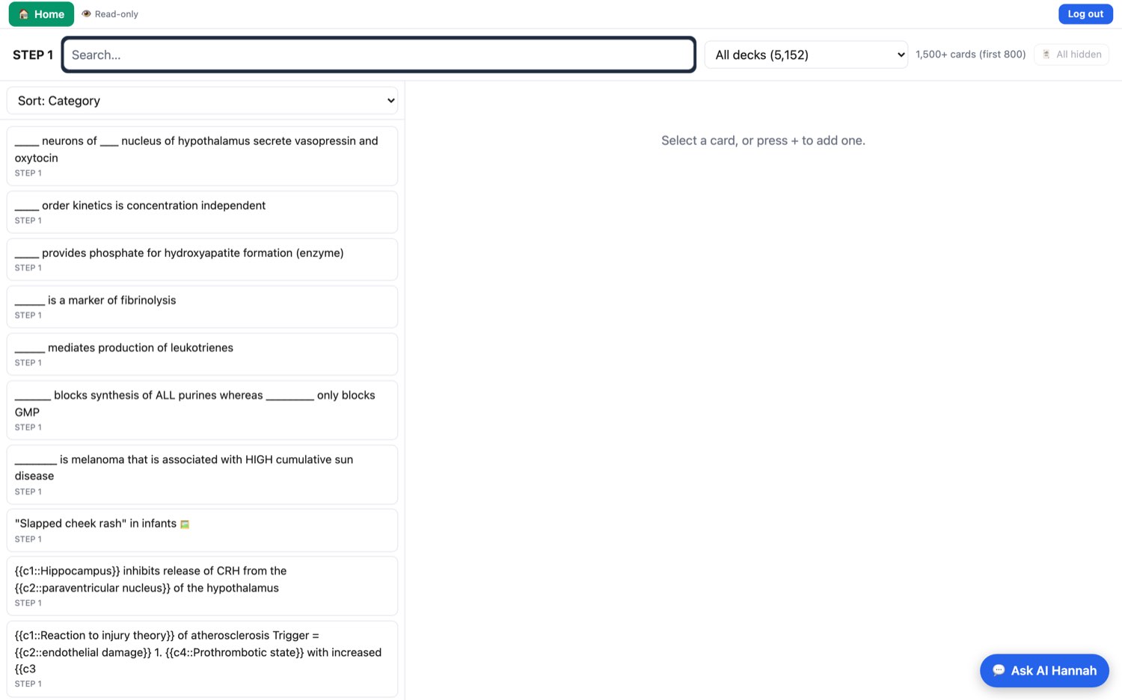The height and width of the screenshot is (700, 1122).
Task: Open Ask AI Hannah chat
Action: tap(1044, 671)
